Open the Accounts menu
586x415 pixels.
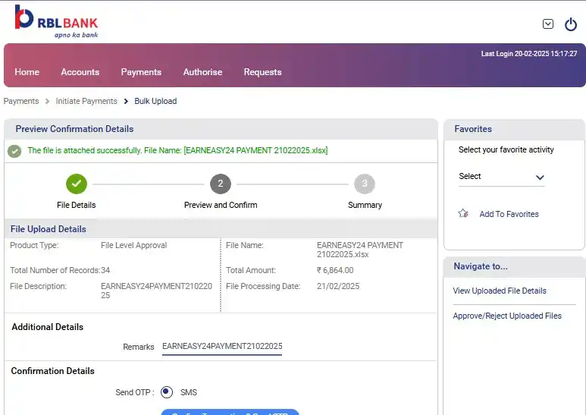tap(80, 72)
